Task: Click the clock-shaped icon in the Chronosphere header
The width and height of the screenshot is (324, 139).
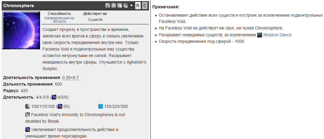Action: [x=114, y=5]
